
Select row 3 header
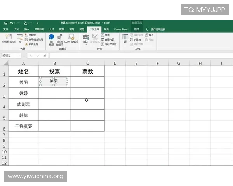4,93
